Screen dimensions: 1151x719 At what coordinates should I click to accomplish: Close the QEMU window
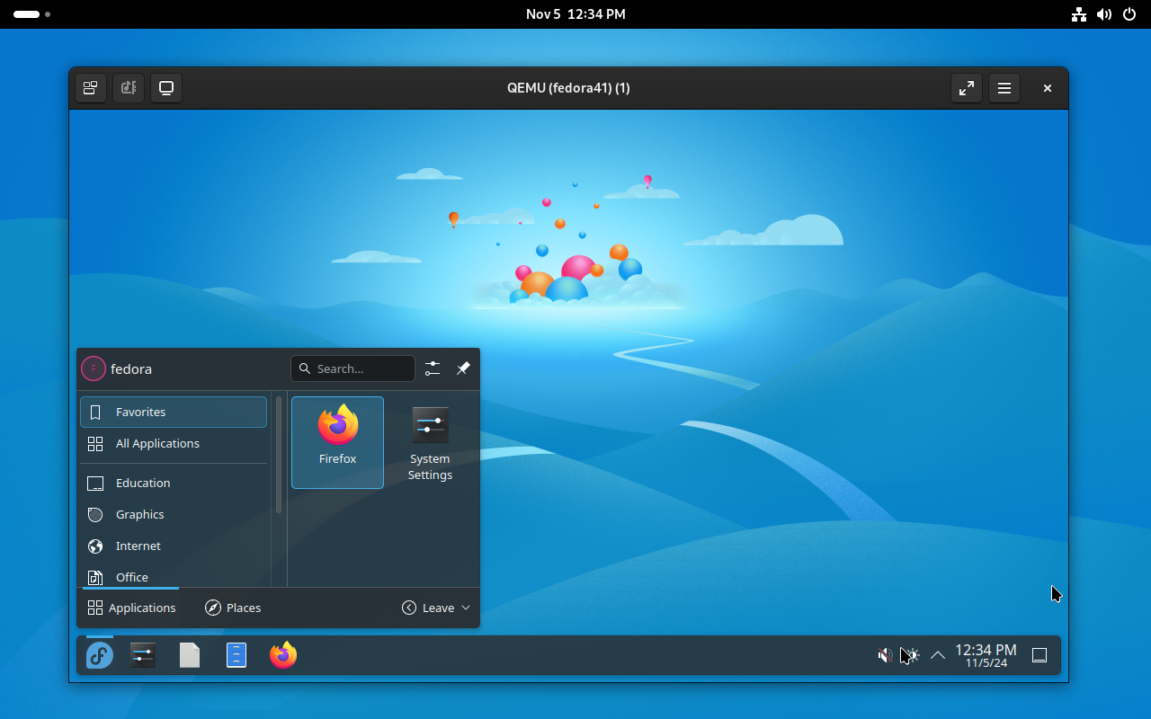pyautogui.click(x=1048, y=88)
